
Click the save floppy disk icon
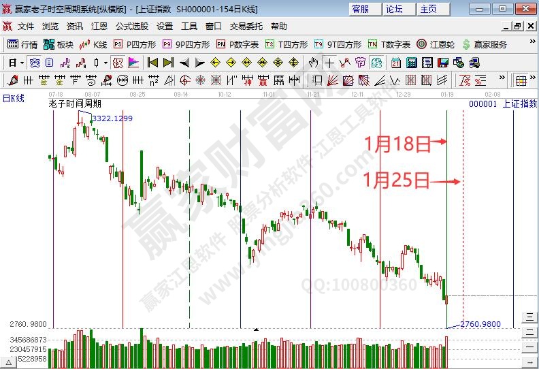click(443, 63)
